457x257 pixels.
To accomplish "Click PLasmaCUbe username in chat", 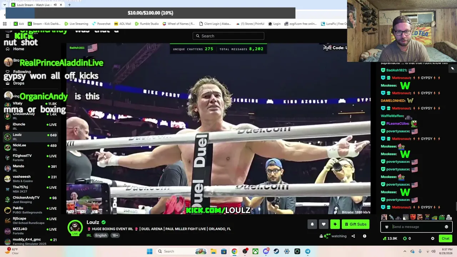I will tap(397, 124).
